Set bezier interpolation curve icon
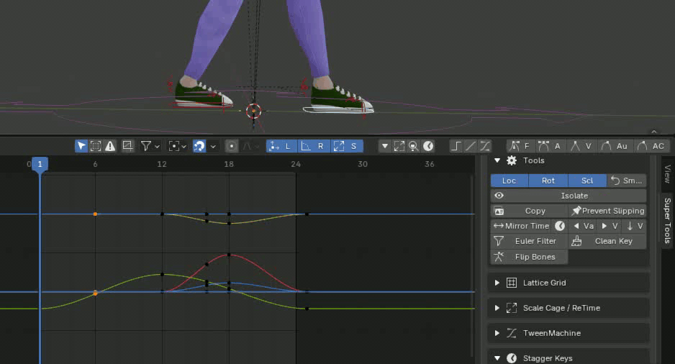675x364 pixels. click(485, 146)
